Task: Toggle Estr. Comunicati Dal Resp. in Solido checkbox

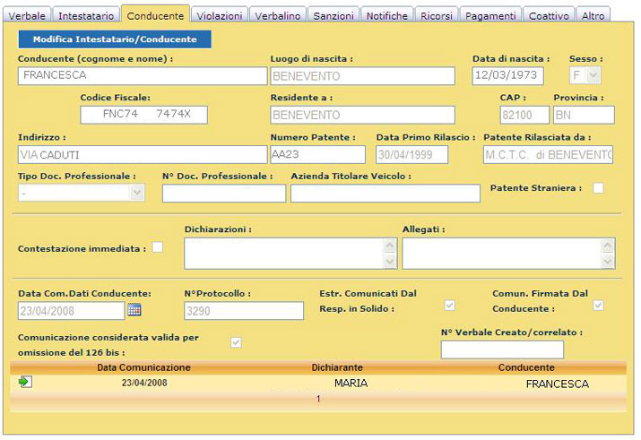Action: click(x=450, y=305)
